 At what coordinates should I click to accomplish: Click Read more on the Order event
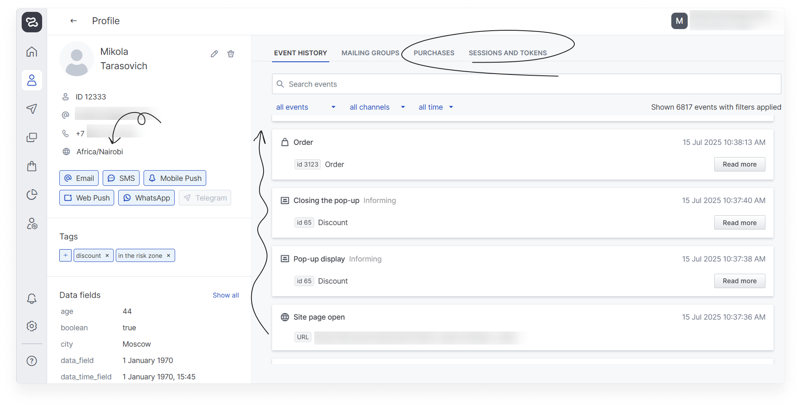[x=739, y=165]
